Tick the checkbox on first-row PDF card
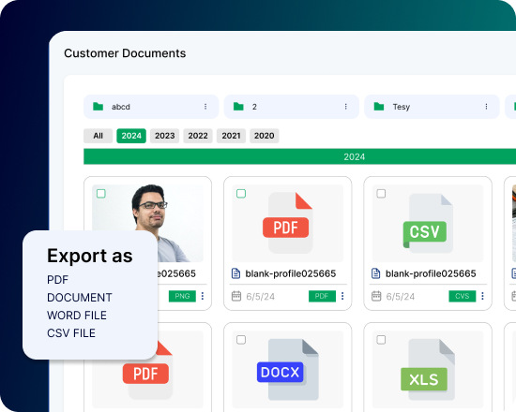This screenshot has width=516, height=412. coord(241,194)
